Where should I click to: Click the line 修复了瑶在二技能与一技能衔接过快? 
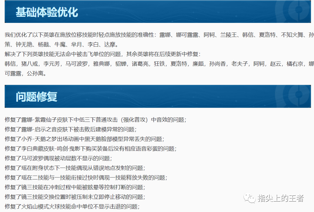pyautogui.click(x=86, y=177)
